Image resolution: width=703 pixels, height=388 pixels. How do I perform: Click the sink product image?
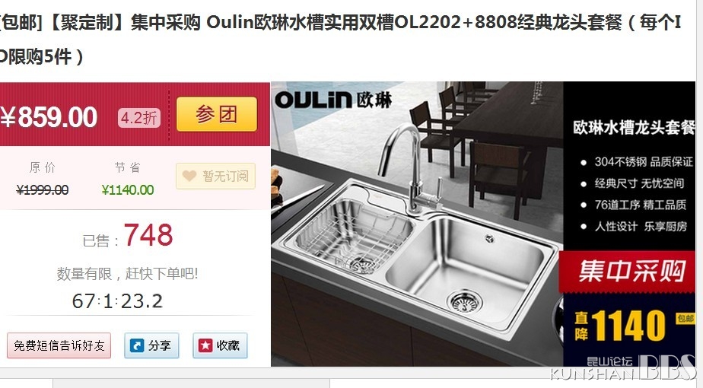point(416,224)
